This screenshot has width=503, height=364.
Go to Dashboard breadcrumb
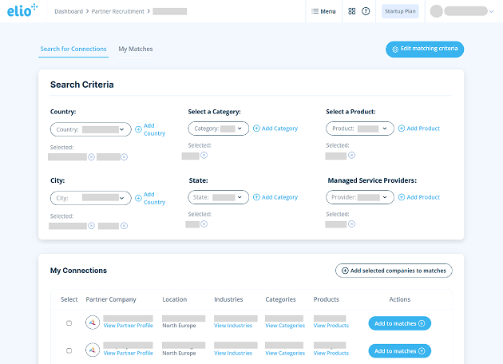pos(69,11)
